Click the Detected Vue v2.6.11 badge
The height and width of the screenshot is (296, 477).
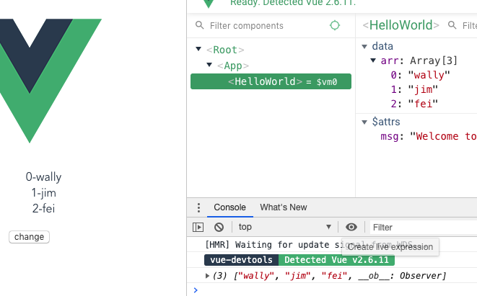click(336, 260)
